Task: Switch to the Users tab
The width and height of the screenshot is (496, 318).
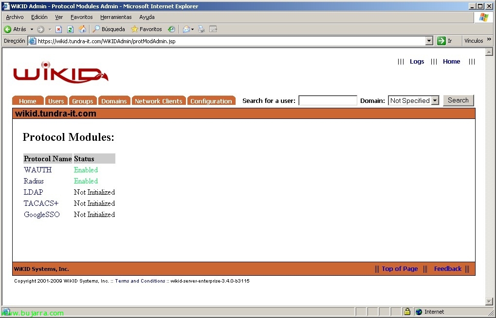Action: tap(56, 100)
